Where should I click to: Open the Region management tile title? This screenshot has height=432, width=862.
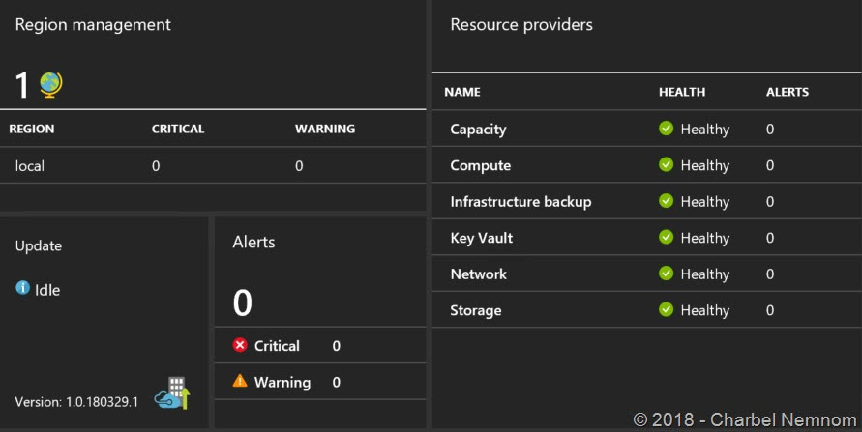93,25
